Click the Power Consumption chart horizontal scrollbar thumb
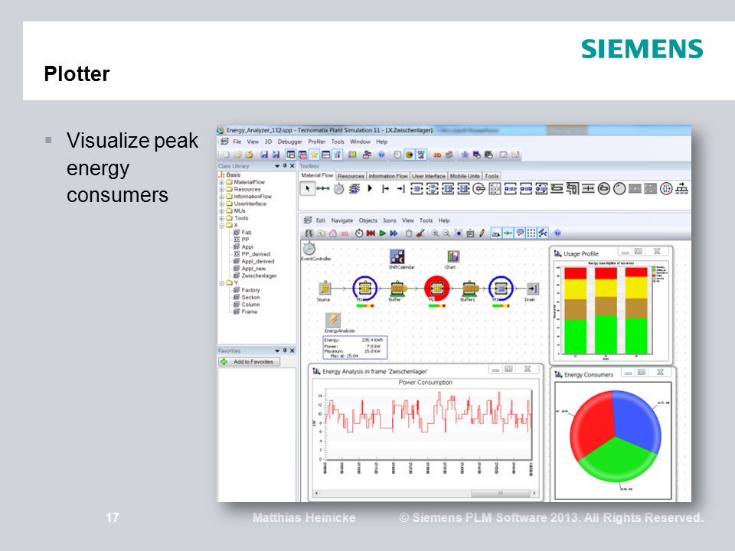735x551 pixels. pyautogui.click(x=501, y=494)
